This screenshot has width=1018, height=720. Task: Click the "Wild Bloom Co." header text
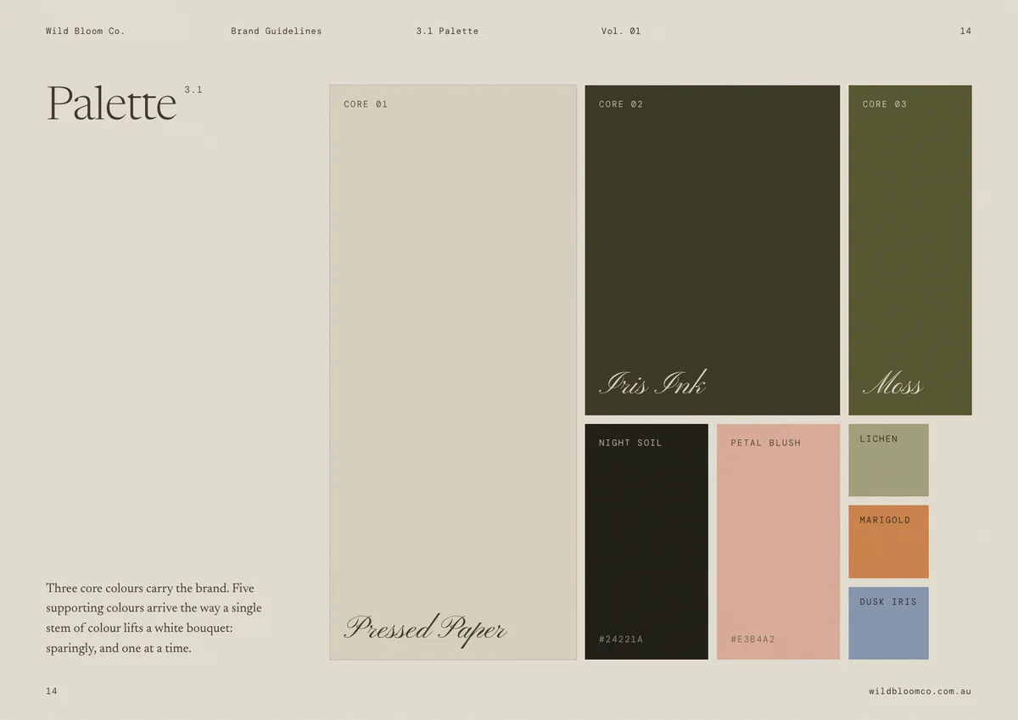(85, 31)
